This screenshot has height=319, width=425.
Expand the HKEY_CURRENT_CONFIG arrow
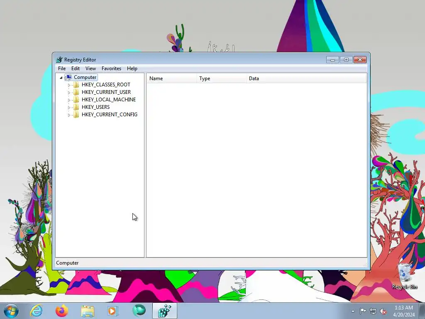tap(69, 115)
